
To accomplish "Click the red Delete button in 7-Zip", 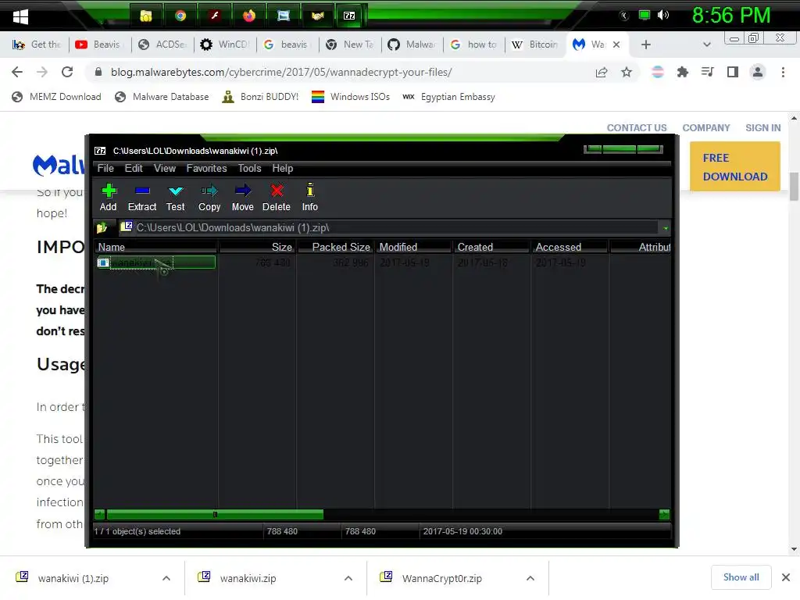I will (x=276, y=197).
